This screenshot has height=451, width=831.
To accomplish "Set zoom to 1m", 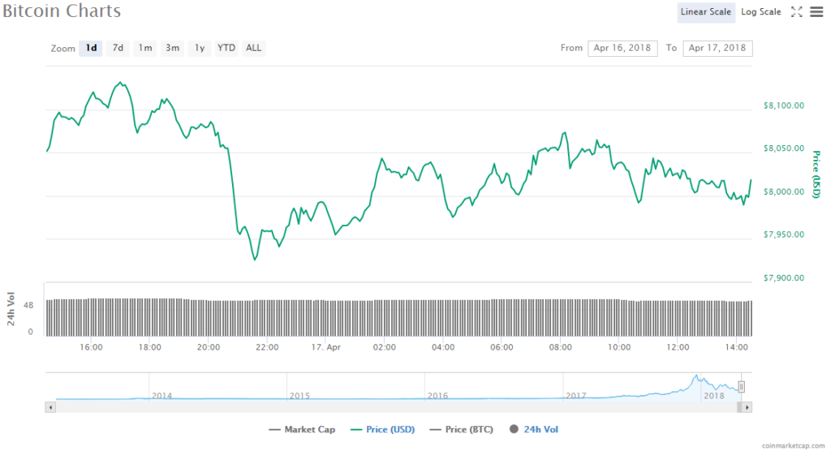I will point(145,48).
